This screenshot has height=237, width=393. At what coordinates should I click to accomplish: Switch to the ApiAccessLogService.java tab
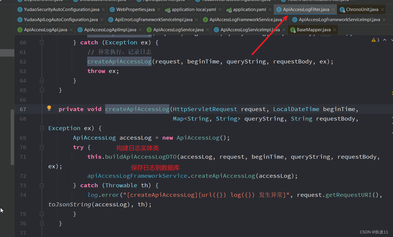pos(178,30)
